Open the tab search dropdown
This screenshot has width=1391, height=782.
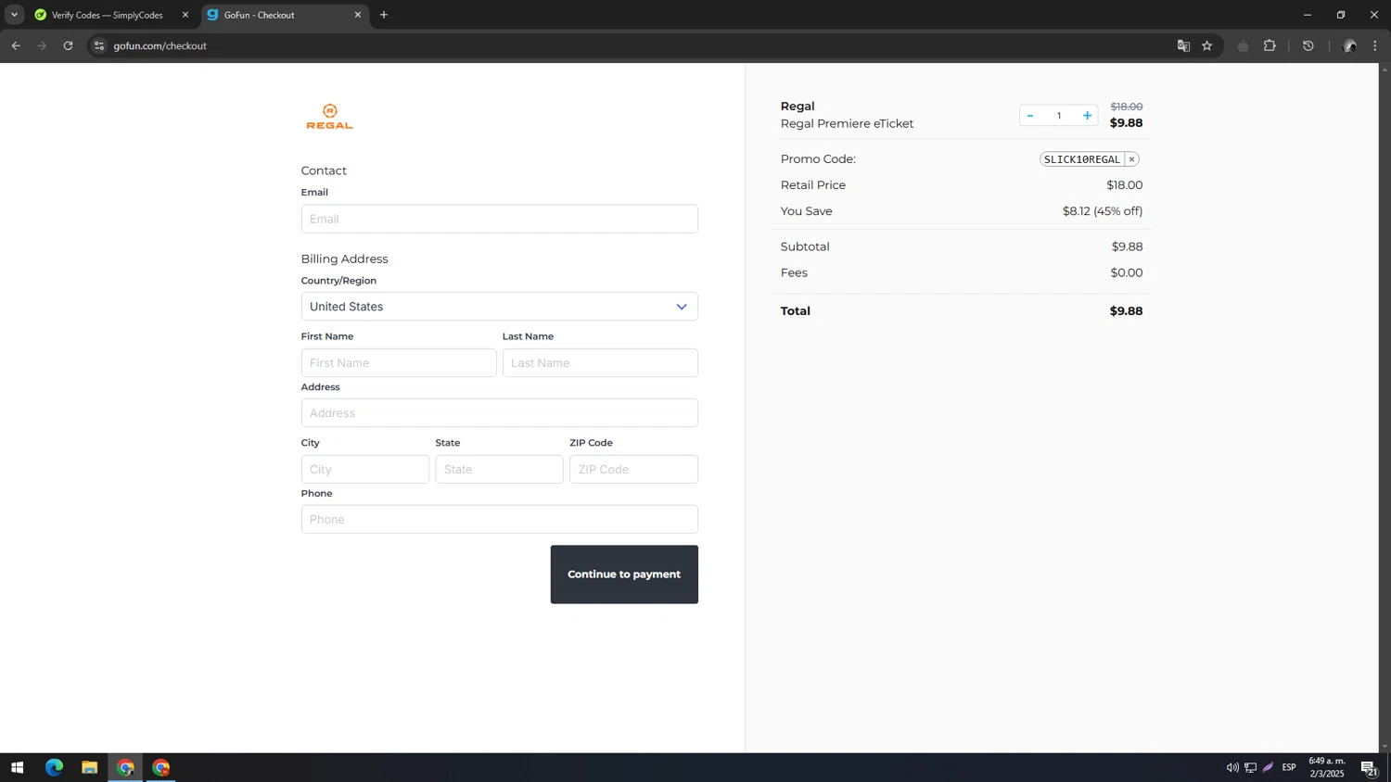pos(14,15)
